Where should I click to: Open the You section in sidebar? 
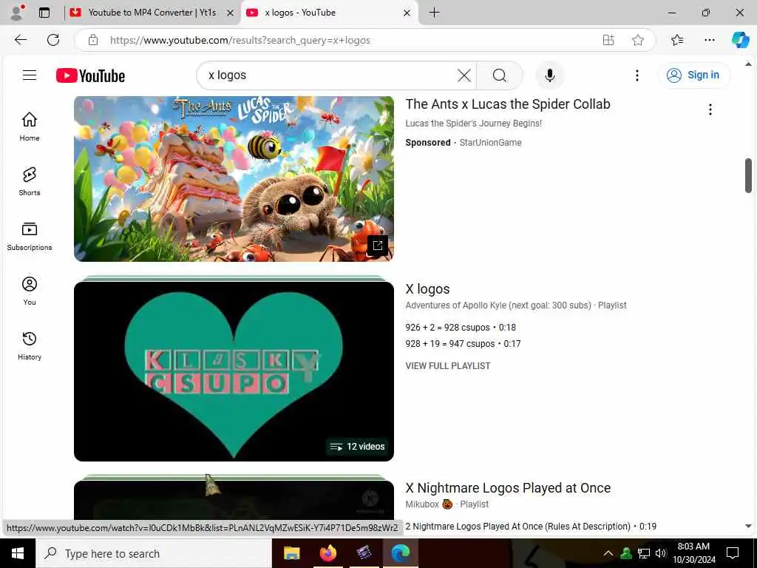click(30, 291)
